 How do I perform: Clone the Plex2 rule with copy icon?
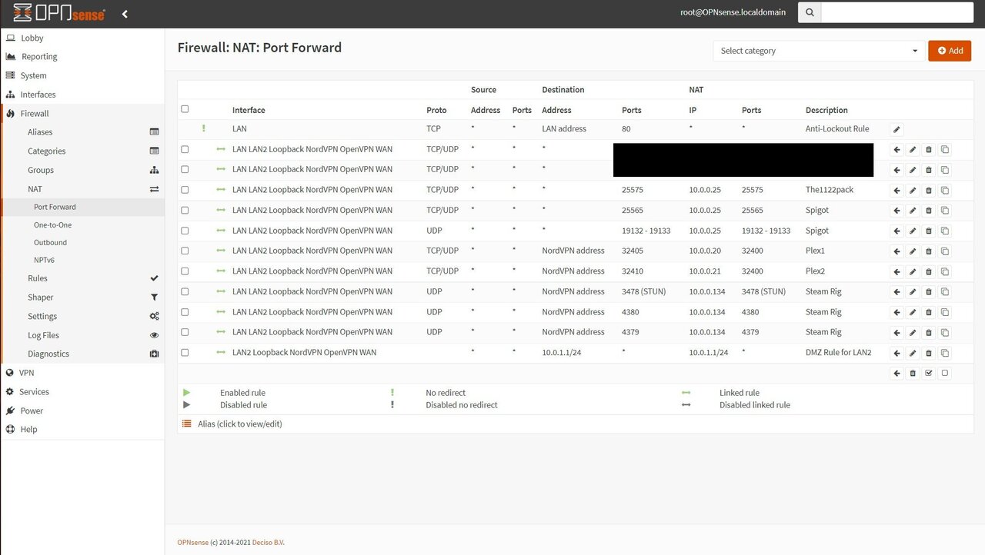point(945,271)
